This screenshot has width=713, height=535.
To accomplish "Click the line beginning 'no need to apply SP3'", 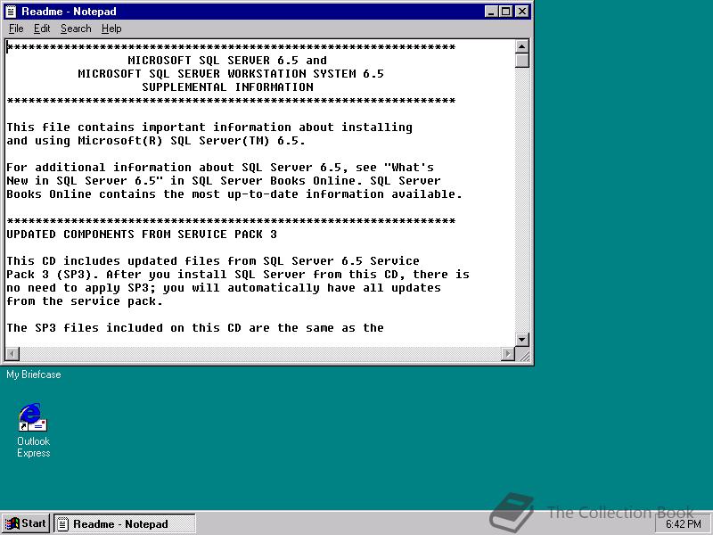I will pyautogui.click(x=224, y=288).
